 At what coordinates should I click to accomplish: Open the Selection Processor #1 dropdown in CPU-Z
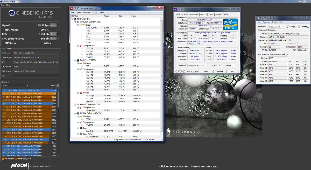click(196, 66)
